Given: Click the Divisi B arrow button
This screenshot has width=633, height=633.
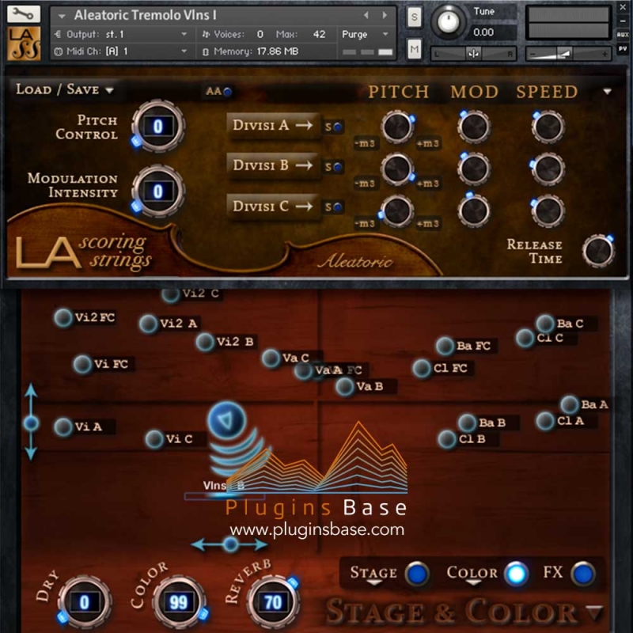Looking at the screenshot, I should (272, 165).
